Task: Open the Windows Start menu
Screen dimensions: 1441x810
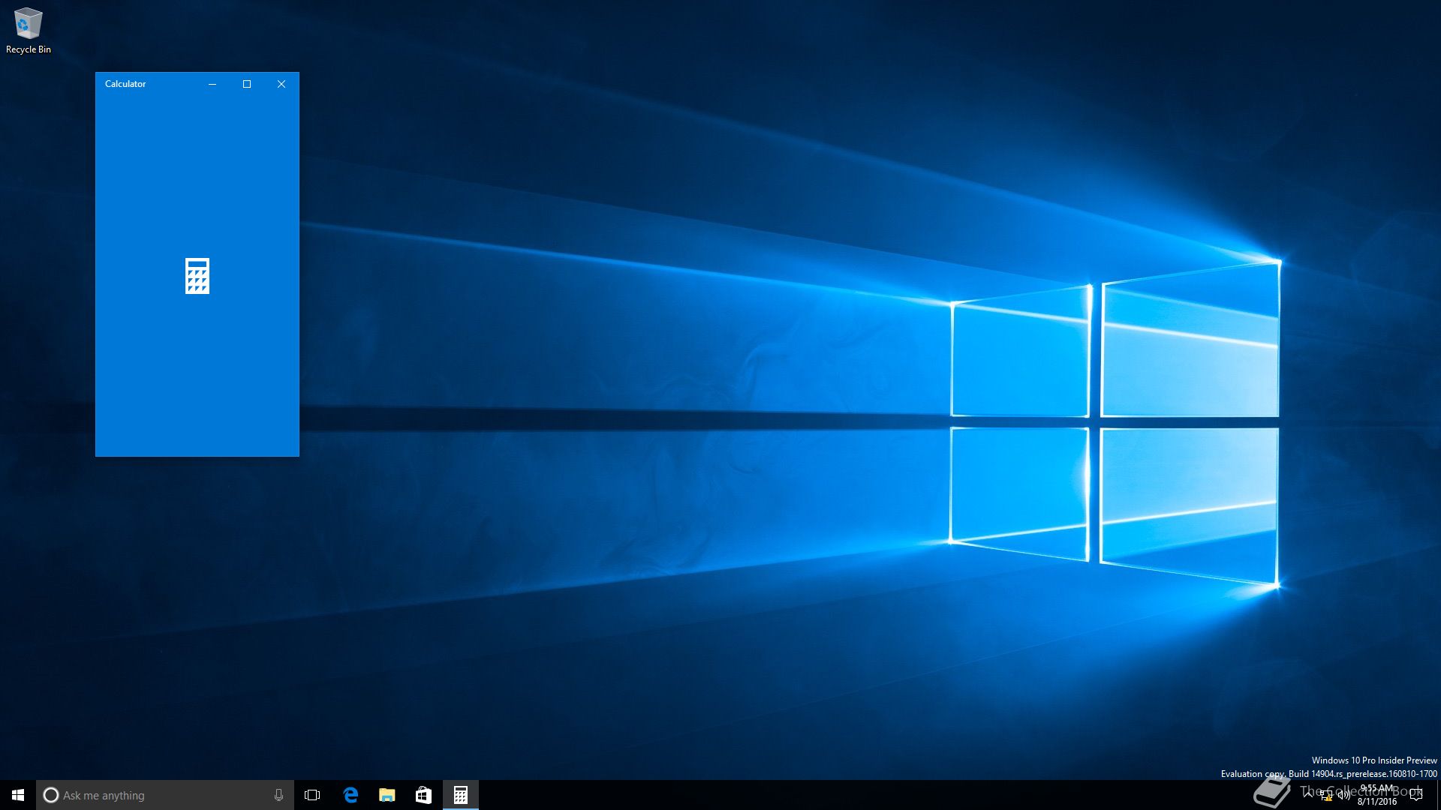Action: [x=18, y=795]
